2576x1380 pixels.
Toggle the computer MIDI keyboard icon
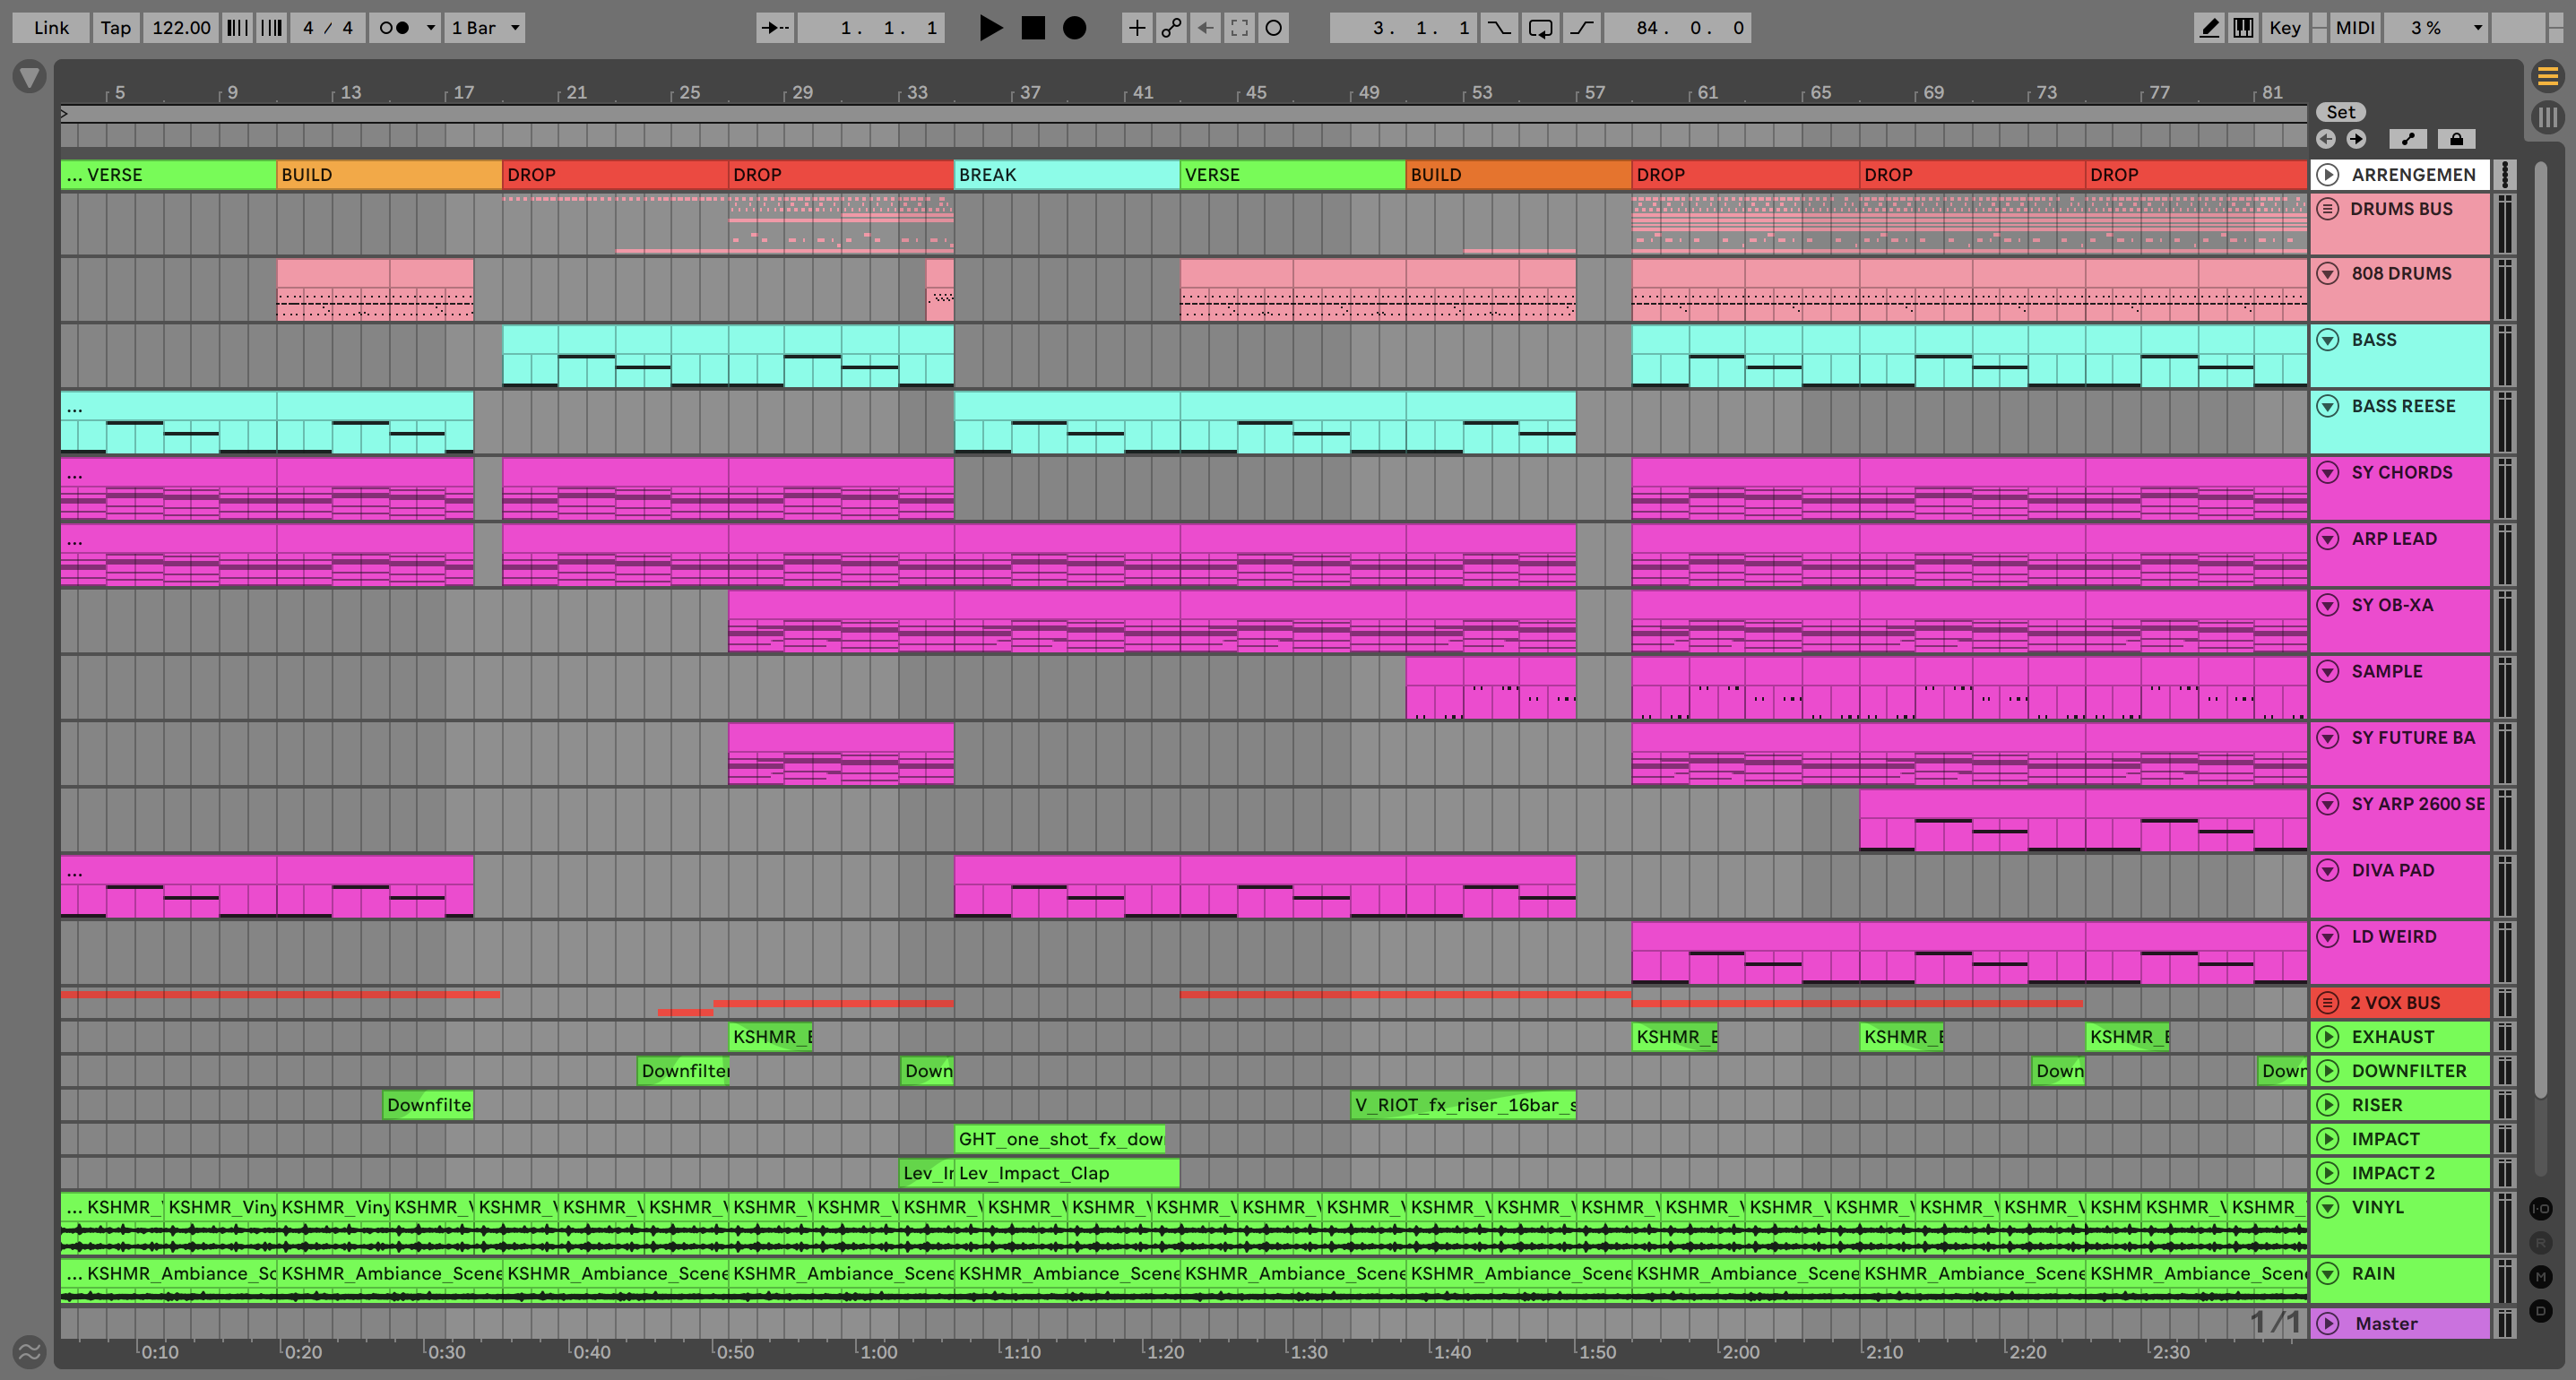2243,28
